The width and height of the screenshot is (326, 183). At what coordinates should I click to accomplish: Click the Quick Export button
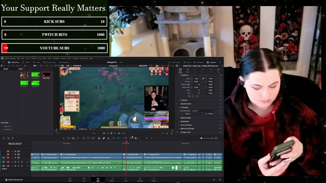[x=175, y=62]
